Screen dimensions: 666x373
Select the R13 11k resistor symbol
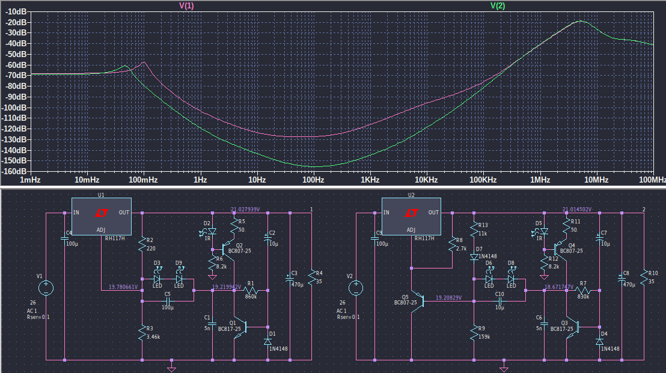(474, 229)
